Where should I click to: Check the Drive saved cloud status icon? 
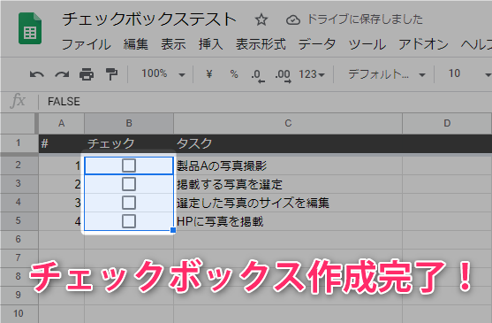[x=292, y=20]
